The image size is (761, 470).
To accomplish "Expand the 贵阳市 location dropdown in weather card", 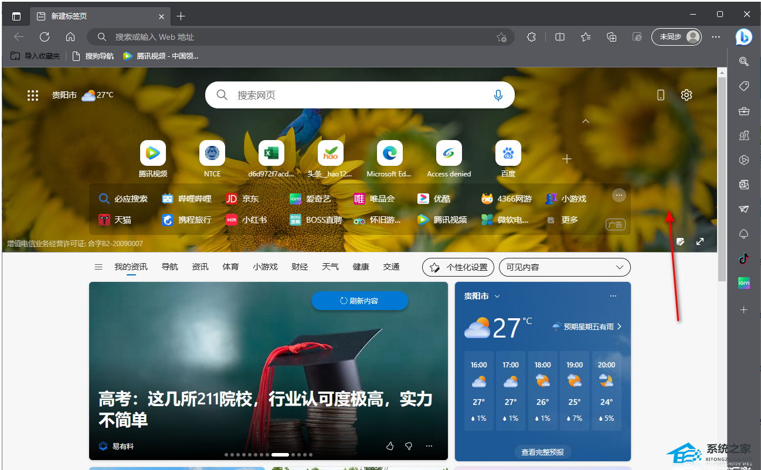I will [x=497, y=297].
